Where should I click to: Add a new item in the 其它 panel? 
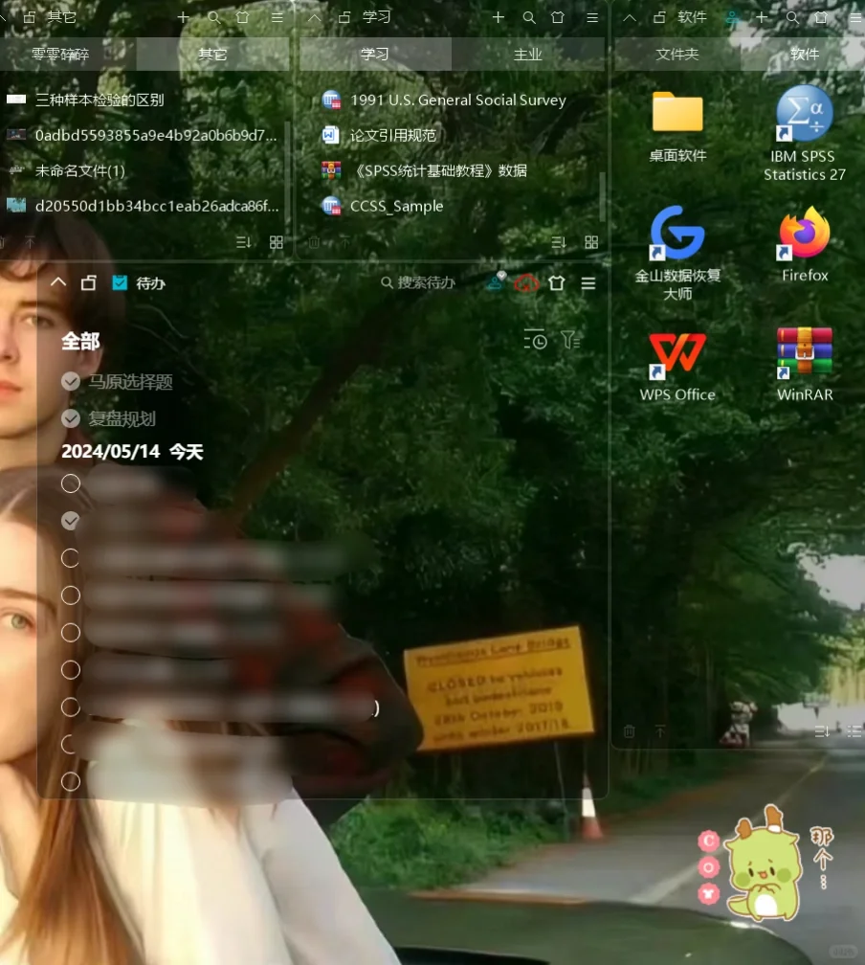click(x=184, y=17)
